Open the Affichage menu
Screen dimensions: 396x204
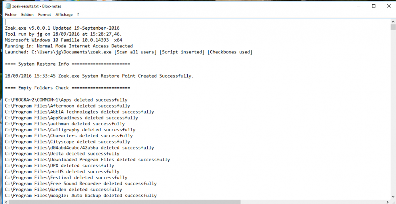[x=64, y=15]
